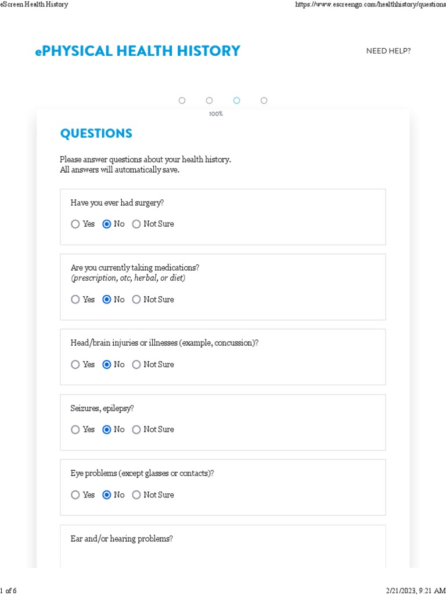
Task: Go to first progress step circle
Action: [182, 101]
